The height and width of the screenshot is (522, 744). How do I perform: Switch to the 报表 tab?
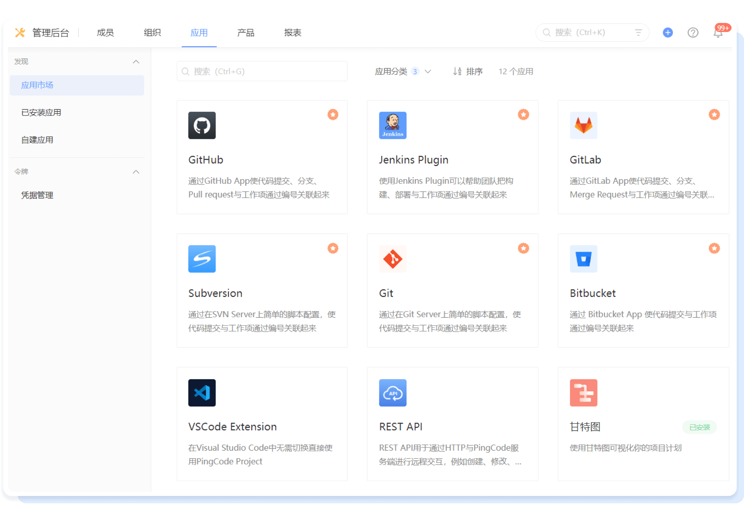292,33
